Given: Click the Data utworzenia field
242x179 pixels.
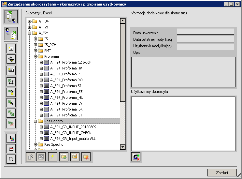Looking at the screenshot, I should (x=206, y=31).
